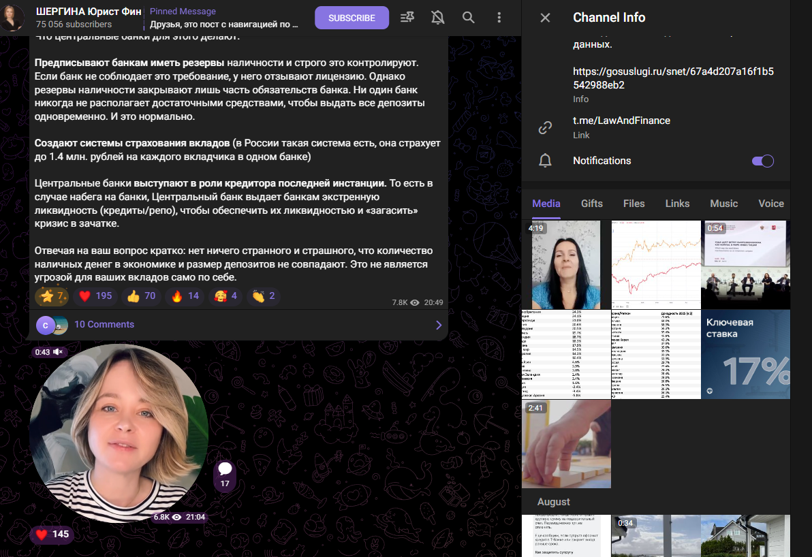This screenshot has width=812, height=557.
Task: Switch to the Music tab
Action: pos(723,204)
